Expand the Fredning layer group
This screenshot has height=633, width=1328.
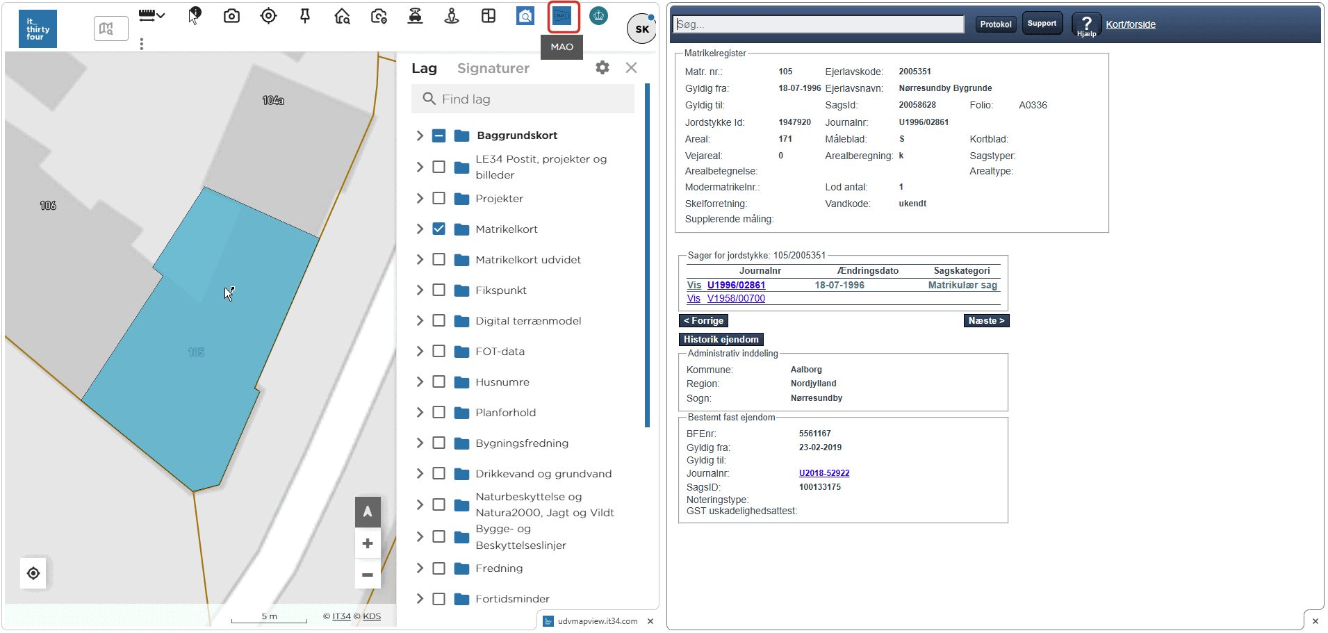pos(420,568)
